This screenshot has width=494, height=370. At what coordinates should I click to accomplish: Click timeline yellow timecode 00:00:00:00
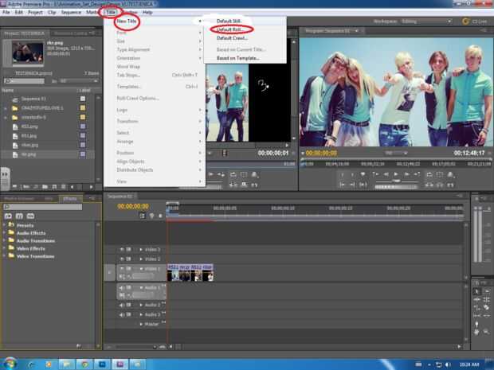133,206
